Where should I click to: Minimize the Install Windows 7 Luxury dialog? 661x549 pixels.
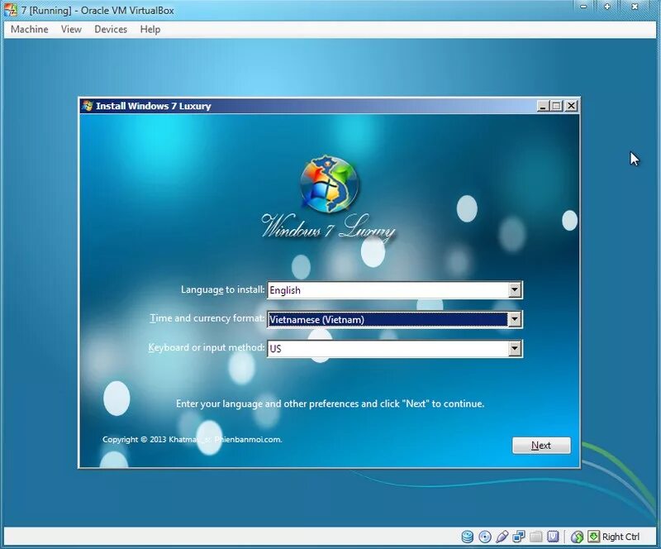(x=543, y=106)
